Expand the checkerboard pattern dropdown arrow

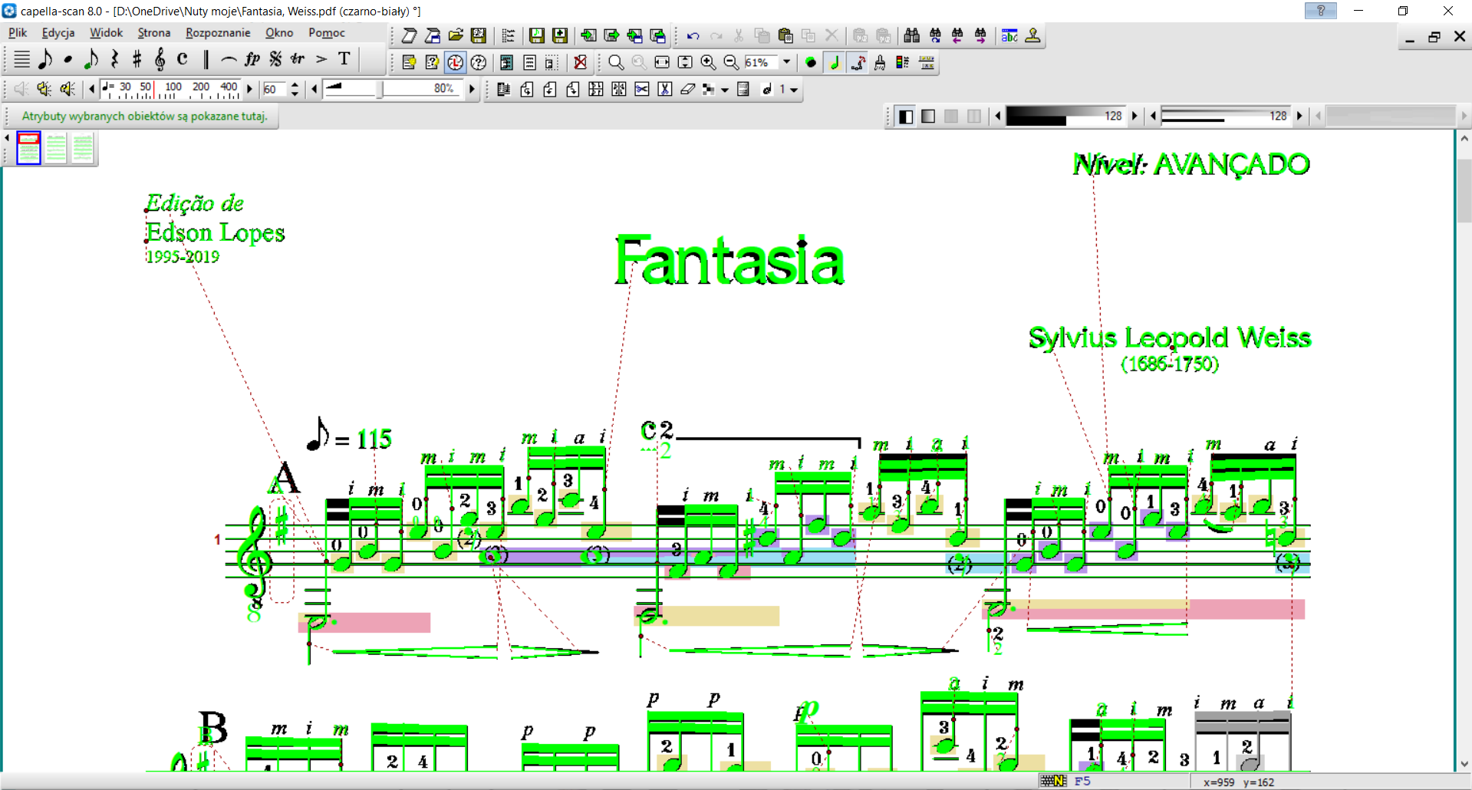(x=724, y=90)
